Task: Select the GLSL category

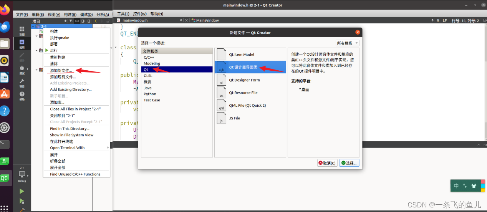Action: point(177,76)
